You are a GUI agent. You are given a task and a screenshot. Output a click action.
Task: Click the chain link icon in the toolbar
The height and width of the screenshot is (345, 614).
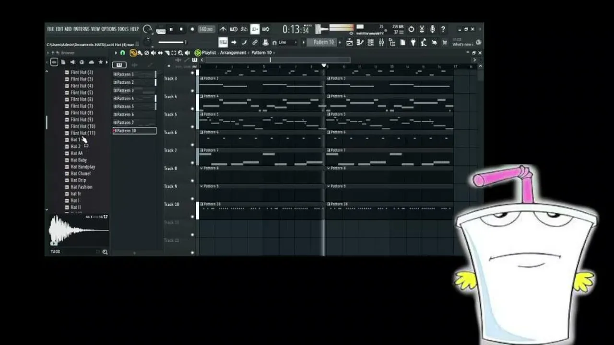(x=255, y=43)
